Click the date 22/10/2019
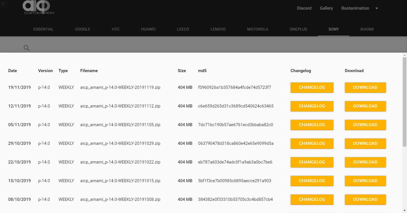This screenshot has width=407, height=213. pos(20,162)
